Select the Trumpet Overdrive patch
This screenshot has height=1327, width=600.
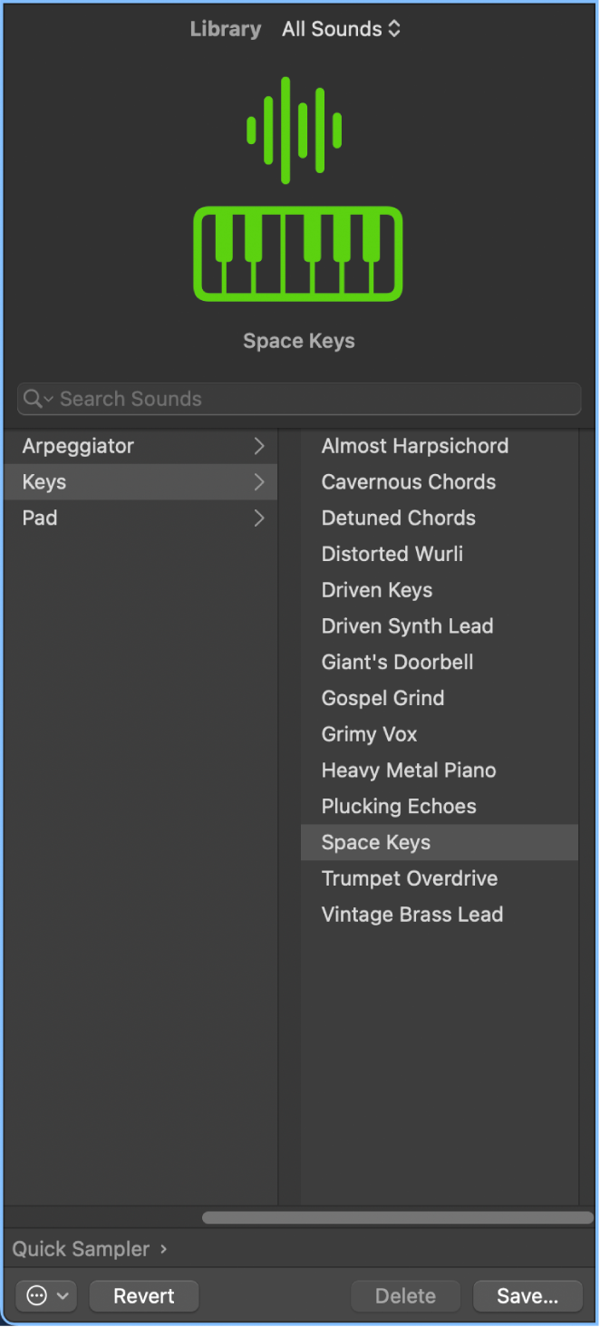(409, 877)
